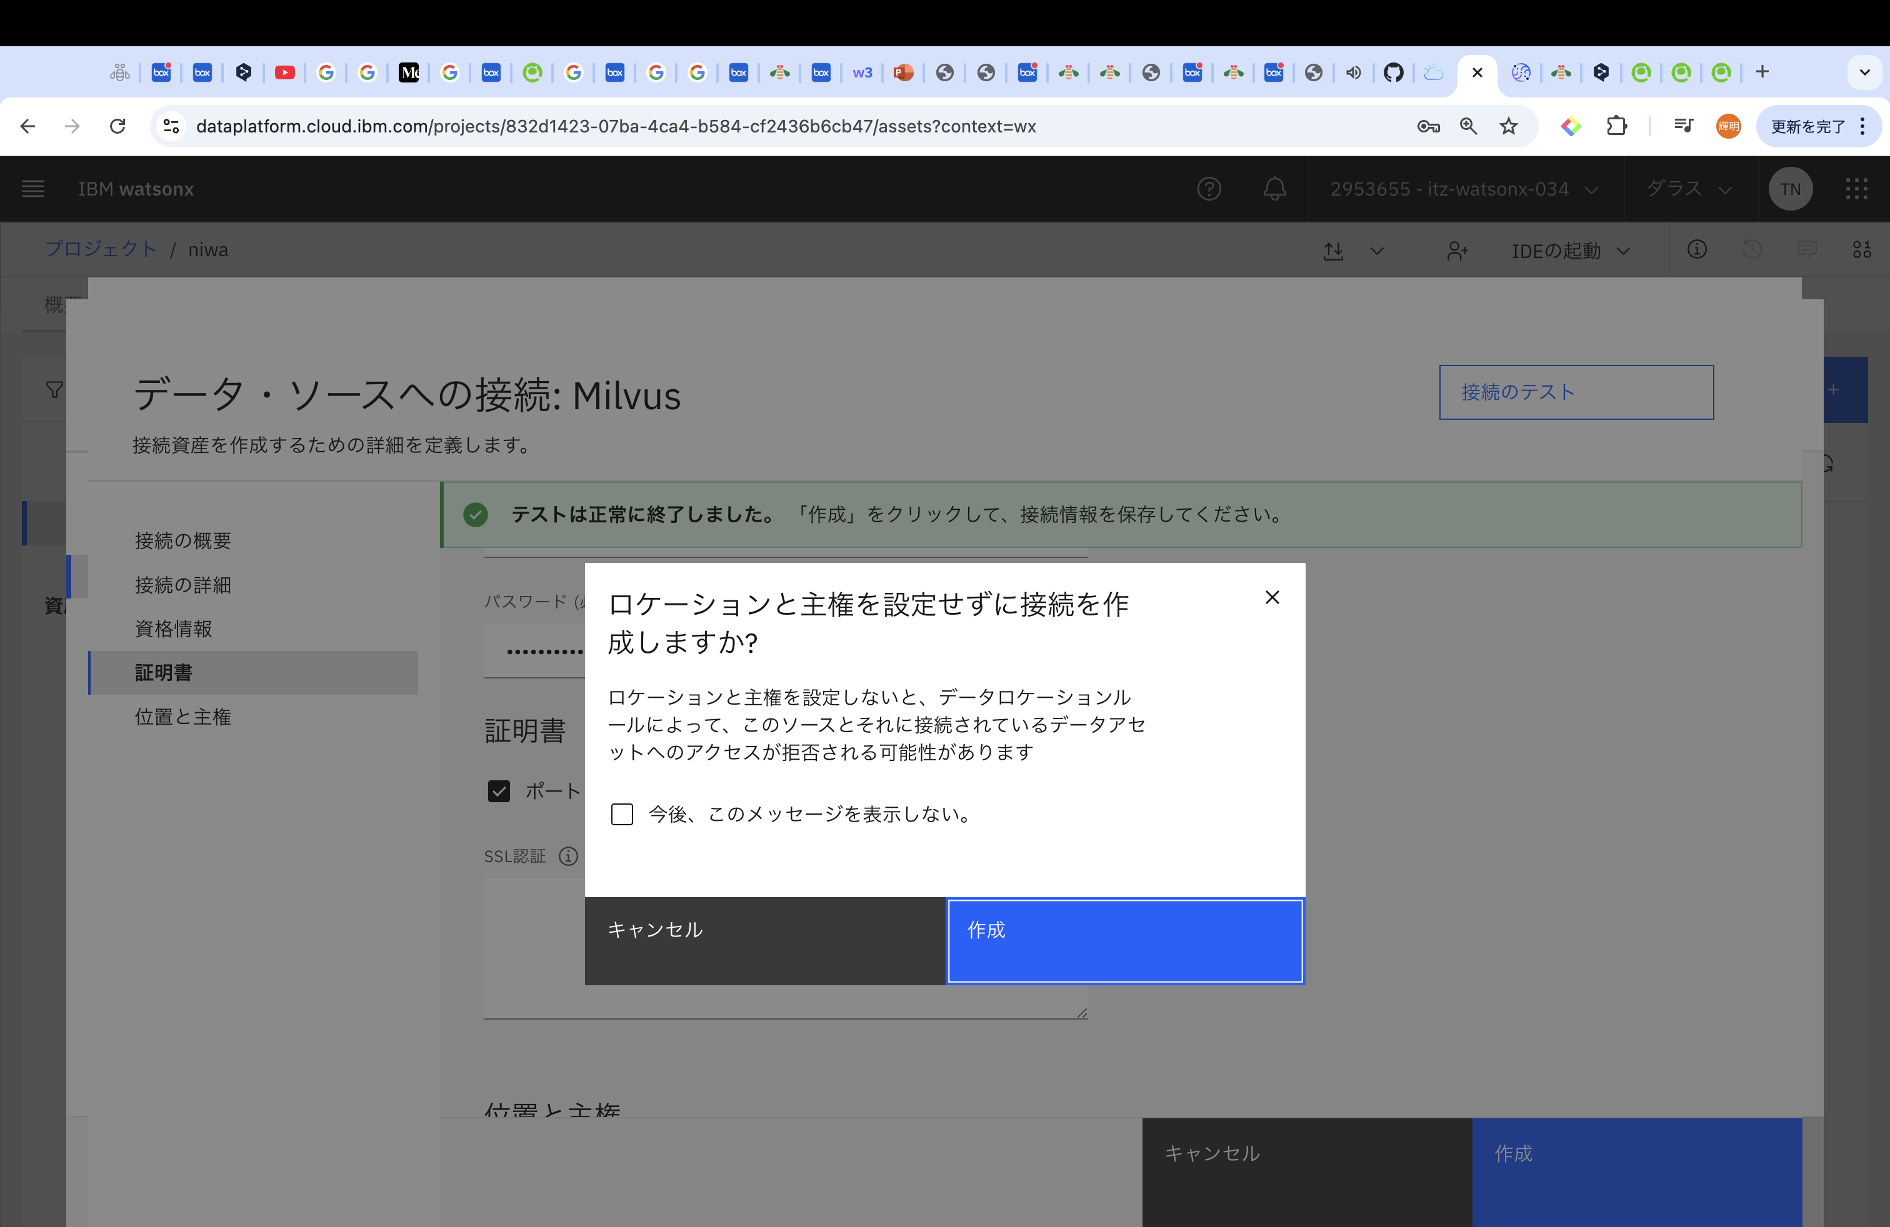Open the watsonx hamburger navigation menu
This screenshot has height=1227, width=1890.
coord(32,189)
